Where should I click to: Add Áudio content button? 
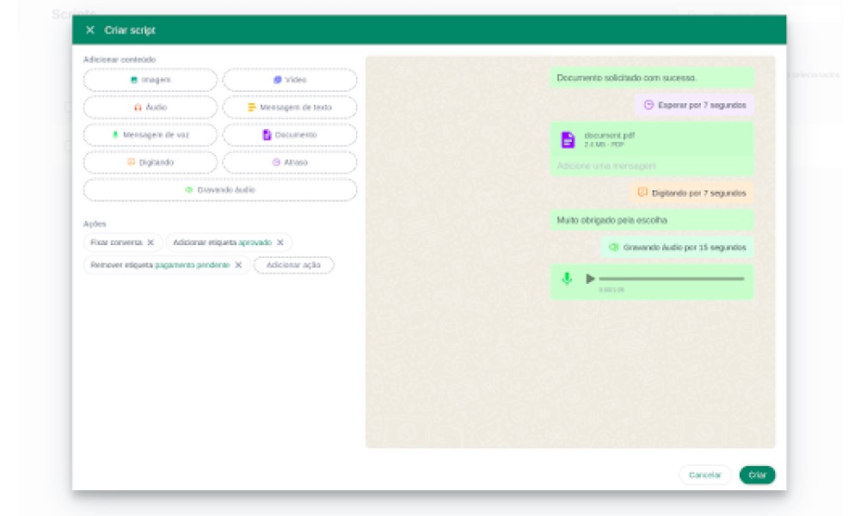coord(150,107)
